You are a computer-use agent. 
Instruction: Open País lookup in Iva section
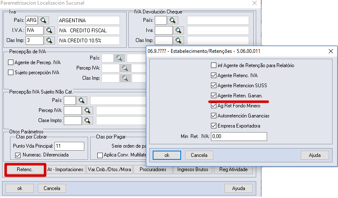coord(44,20)
